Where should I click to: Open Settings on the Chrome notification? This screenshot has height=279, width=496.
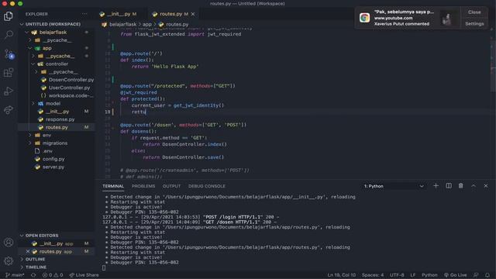point(474,24)
